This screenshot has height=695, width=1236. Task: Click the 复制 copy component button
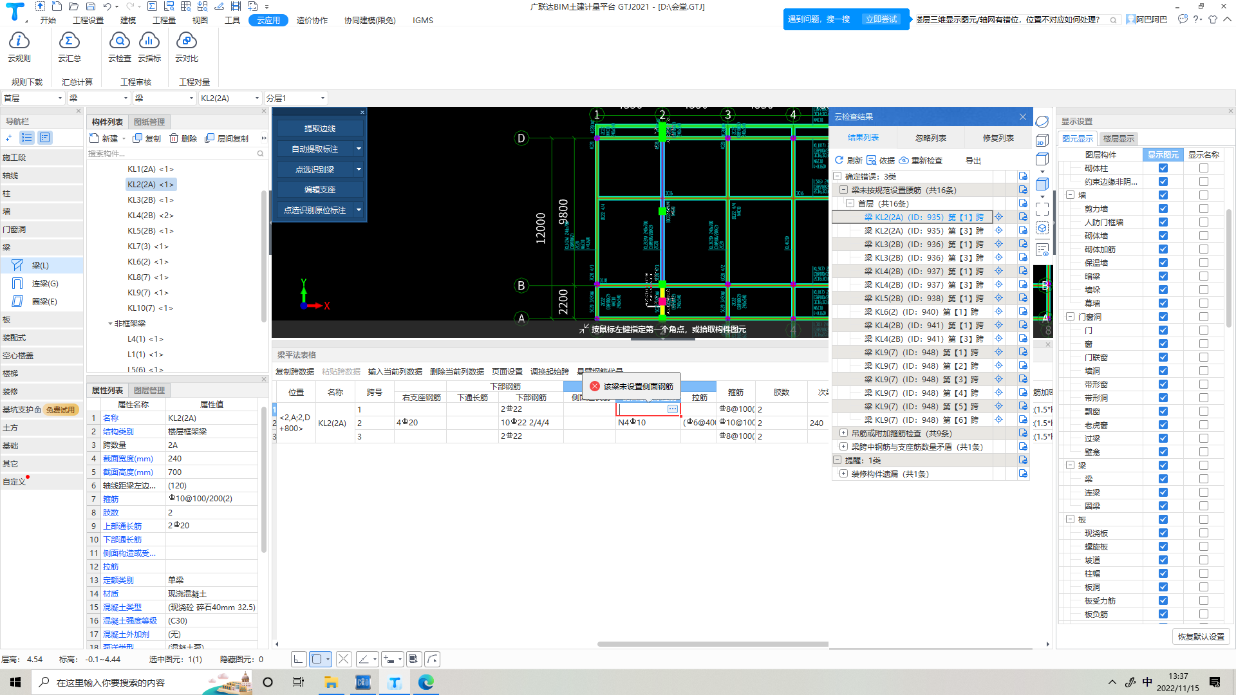click(147, 138)
